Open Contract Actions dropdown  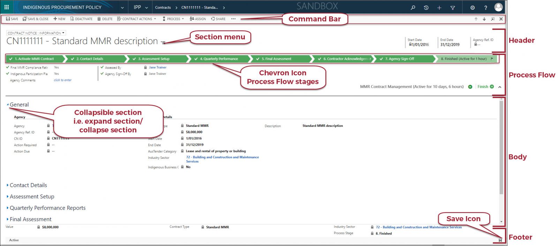[137, 19]
